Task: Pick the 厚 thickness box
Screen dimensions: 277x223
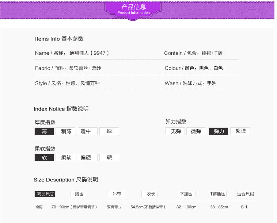Action: pos(109,131)
